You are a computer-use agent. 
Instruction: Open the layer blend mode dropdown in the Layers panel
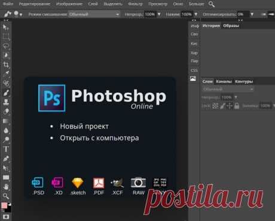[x=228, y=89]
